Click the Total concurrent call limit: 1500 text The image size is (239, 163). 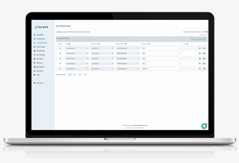point(194,32)
